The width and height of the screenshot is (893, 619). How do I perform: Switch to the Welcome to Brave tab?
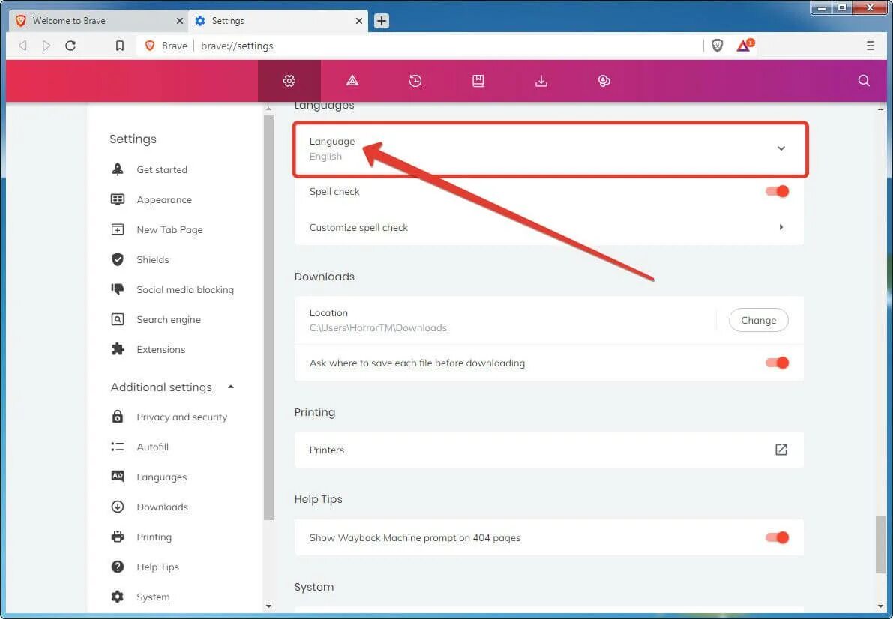pyautogui.click(x=99, y=21)
